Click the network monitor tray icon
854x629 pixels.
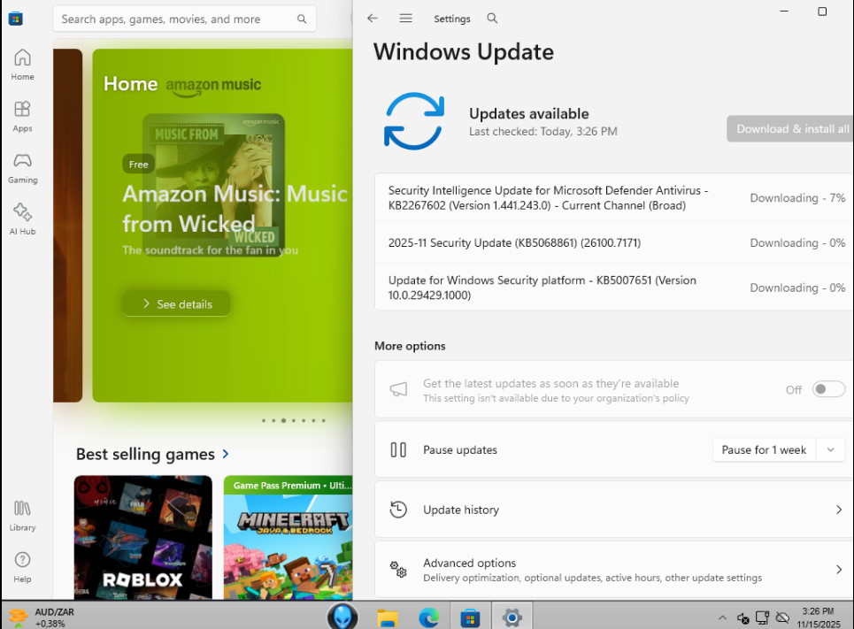coord(763,617)
